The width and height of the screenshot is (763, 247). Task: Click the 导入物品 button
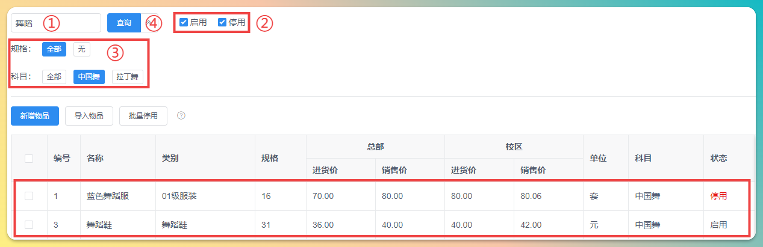89,116
